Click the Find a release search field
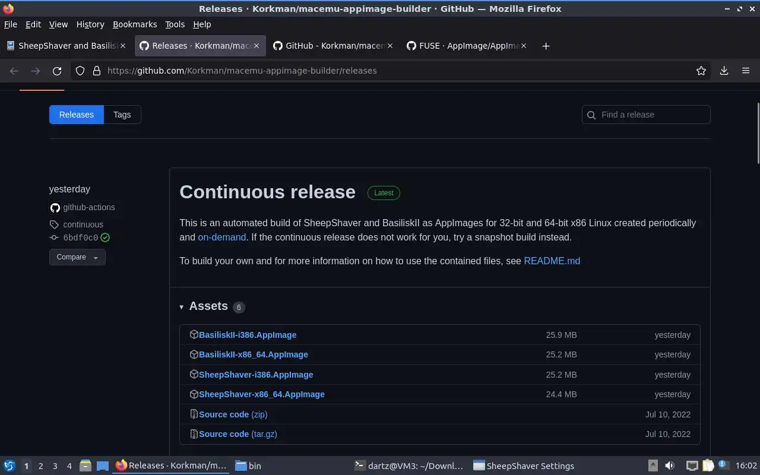This screenshot has height=475, width=760. 646,115
